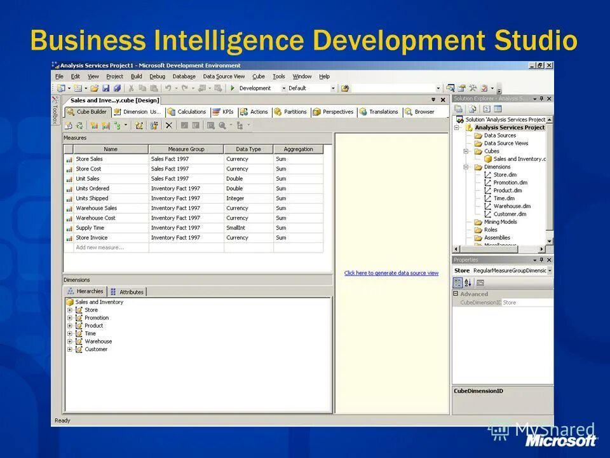Toggle auto-hide pin on Properties panel
This screenshot has width=610, height=458.
[541, 260]
